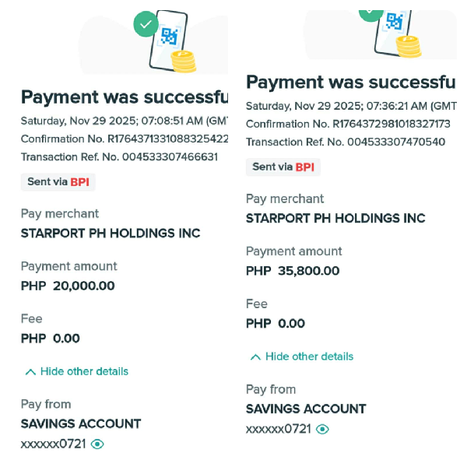This screenshot has height=467, width=467.
Task: Click the red BPI logo on the 07:08:51 AM receipt
Action: 80,182
